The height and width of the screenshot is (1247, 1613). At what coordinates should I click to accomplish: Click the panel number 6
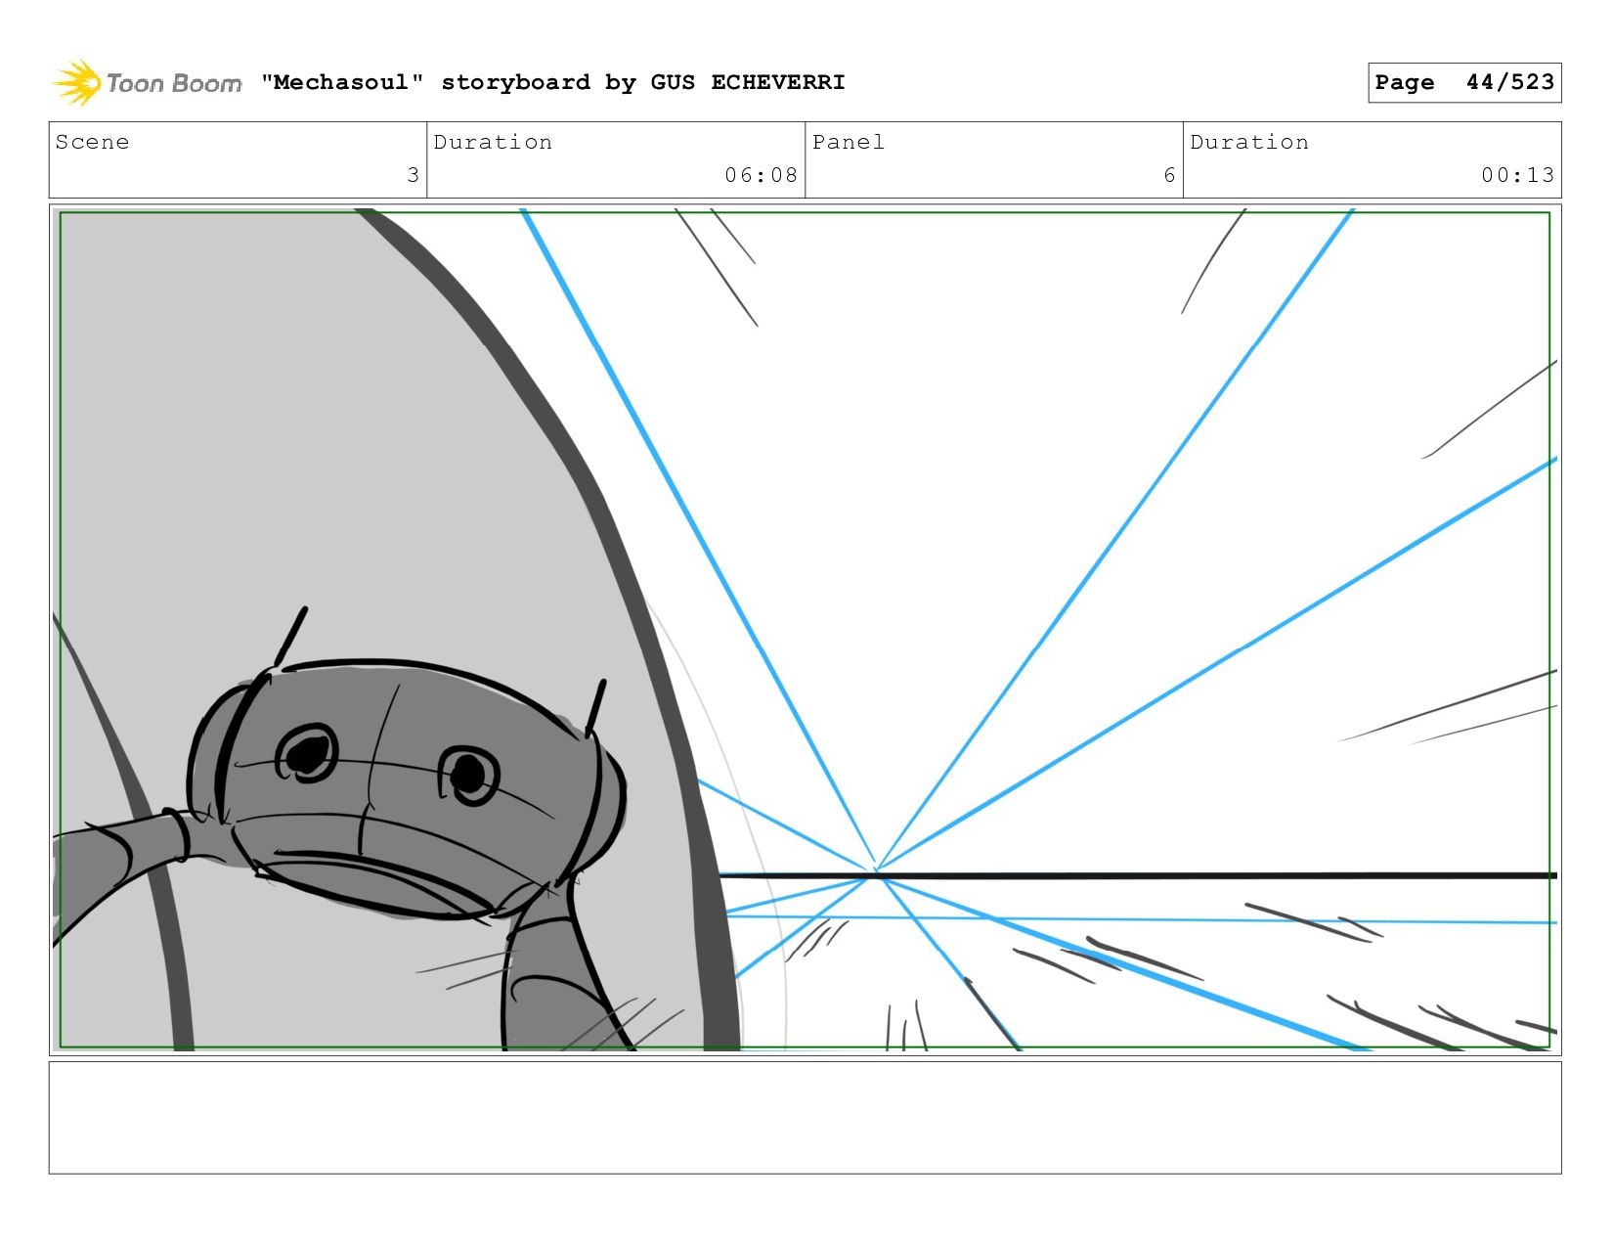click(1169, 175)
